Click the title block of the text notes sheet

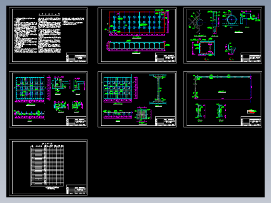76,57
